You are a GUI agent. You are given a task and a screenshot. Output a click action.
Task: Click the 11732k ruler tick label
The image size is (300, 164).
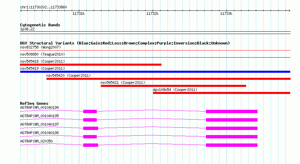tap(152, 13)
